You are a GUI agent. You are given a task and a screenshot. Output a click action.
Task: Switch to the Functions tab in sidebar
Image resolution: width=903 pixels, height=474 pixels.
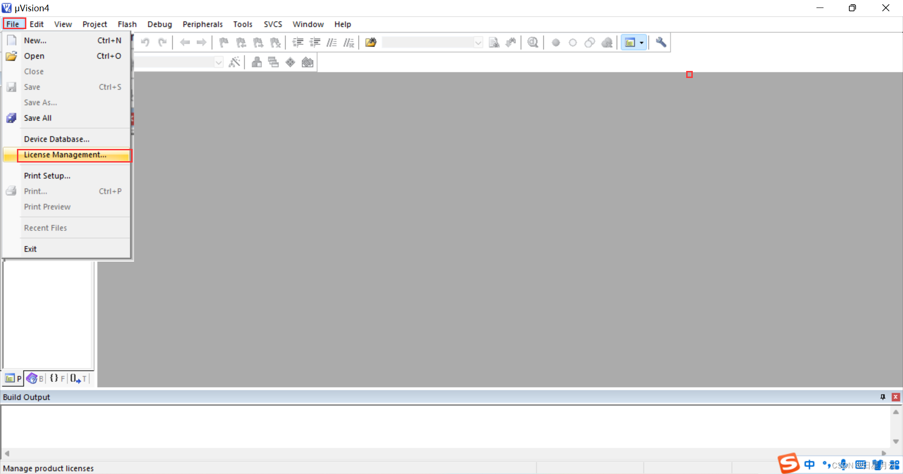(x=57, y=378)
